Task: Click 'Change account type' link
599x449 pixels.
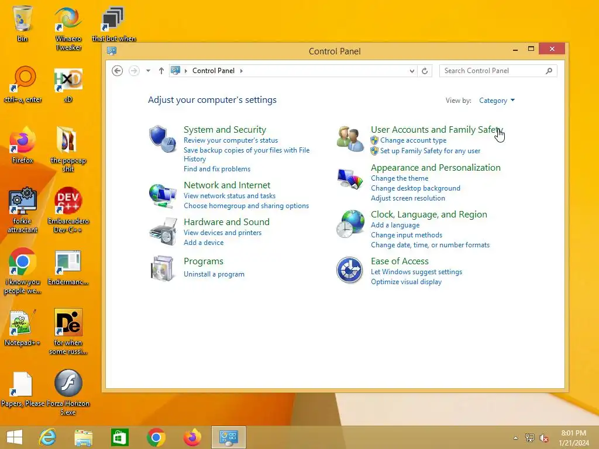Action: pyautogui.click(x=413, y=140)
